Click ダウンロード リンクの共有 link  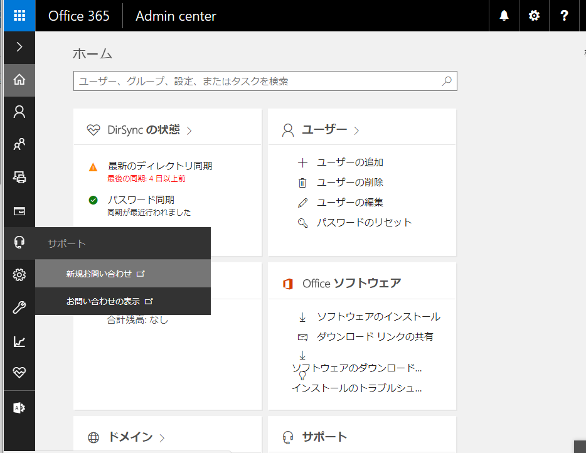[375, 337]
